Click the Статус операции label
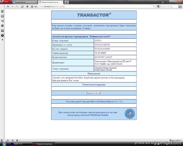Image resolution: width=183 pixels, height=146 pixels. tap(60, 69)
